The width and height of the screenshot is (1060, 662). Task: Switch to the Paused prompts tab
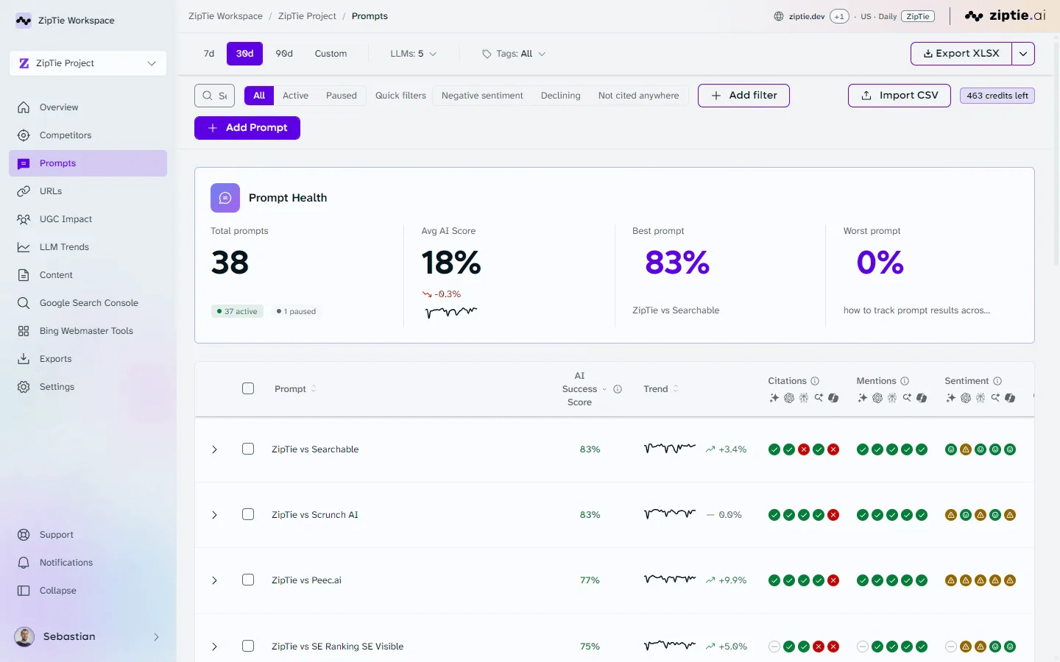pos(342,96)
